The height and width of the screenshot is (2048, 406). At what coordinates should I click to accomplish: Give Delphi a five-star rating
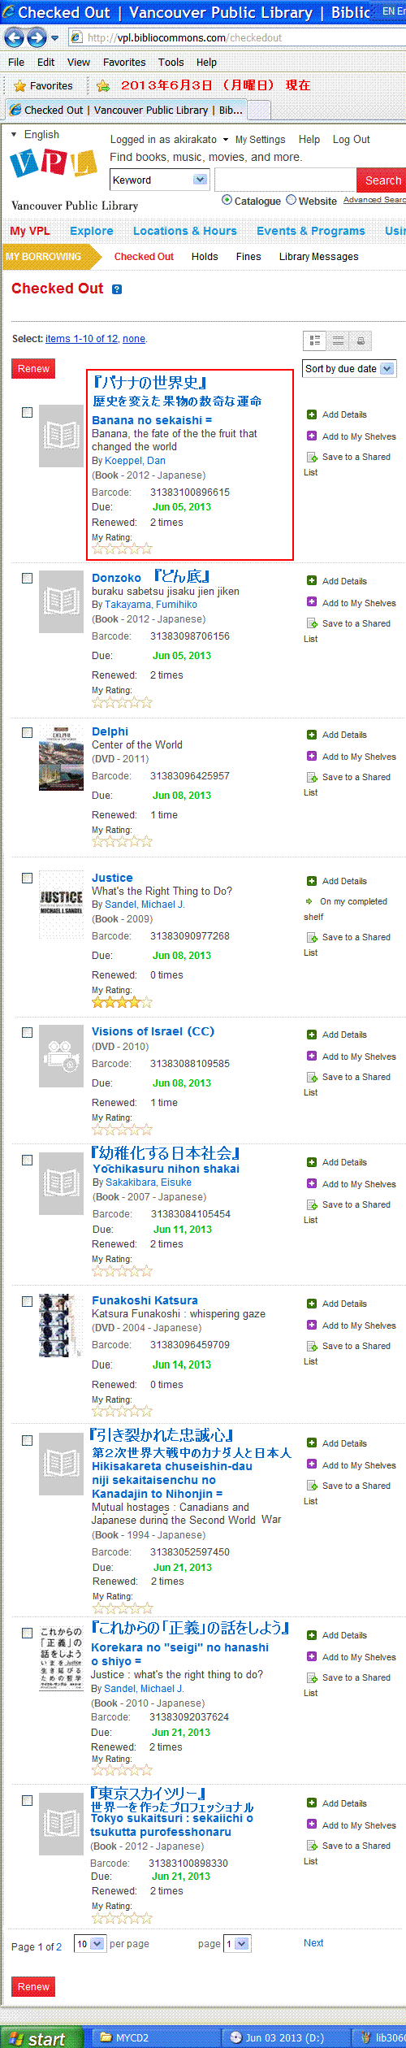[x=146, y=841]
